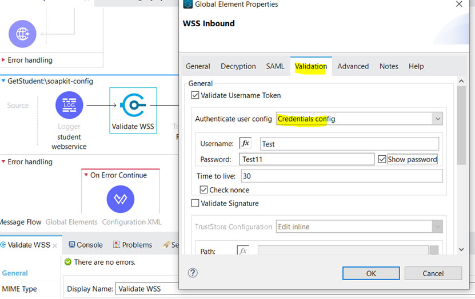Switch to Message Flow view

[20, 222]
